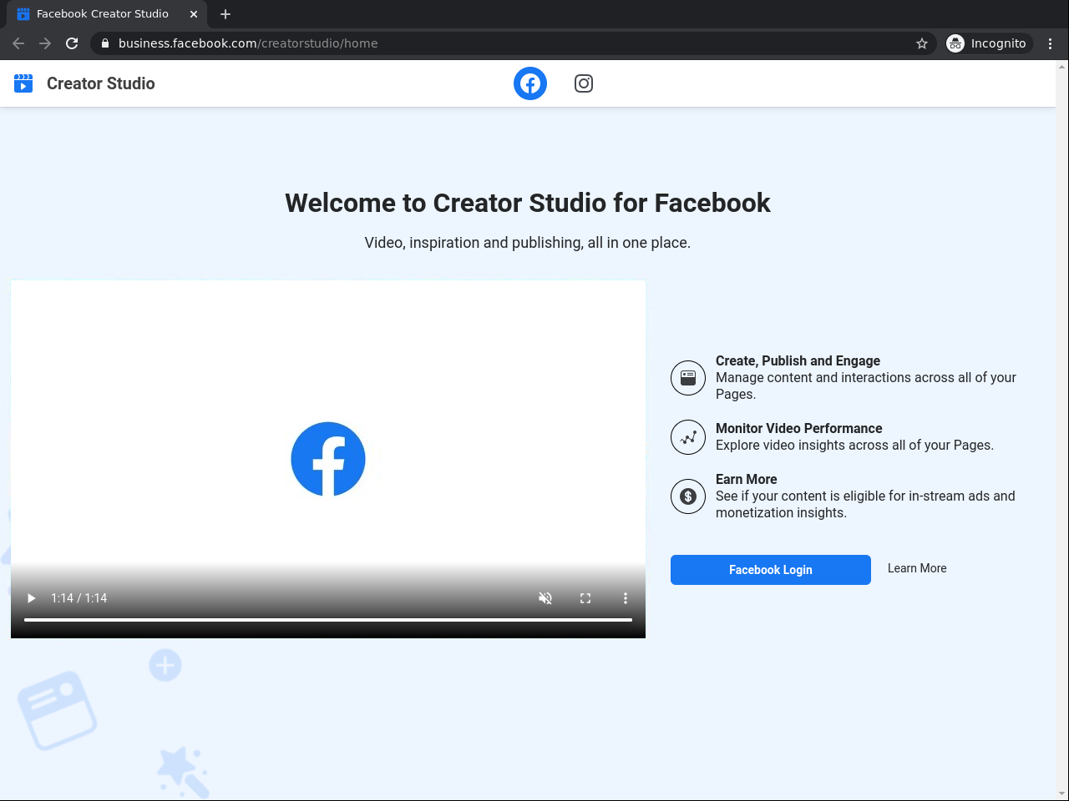1069x801 pixels.
Task: Click the Facebook Login button
Action: 771,570
